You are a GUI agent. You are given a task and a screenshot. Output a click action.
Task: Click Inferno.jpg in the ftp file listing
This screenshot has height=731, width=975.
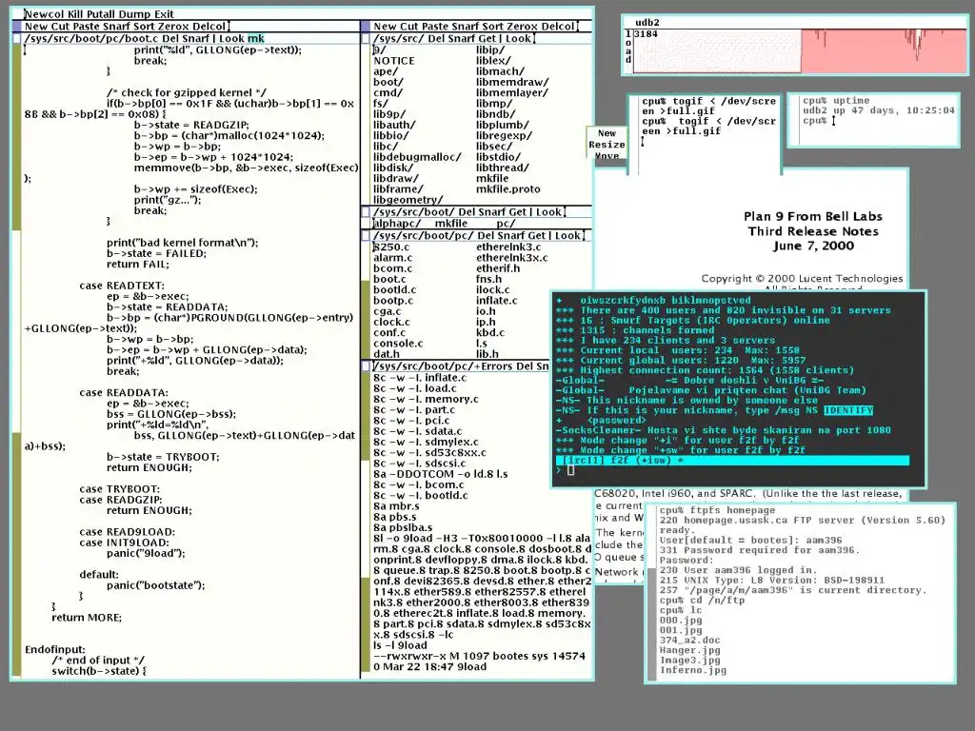pyautogui.click(x=693, y=670)
